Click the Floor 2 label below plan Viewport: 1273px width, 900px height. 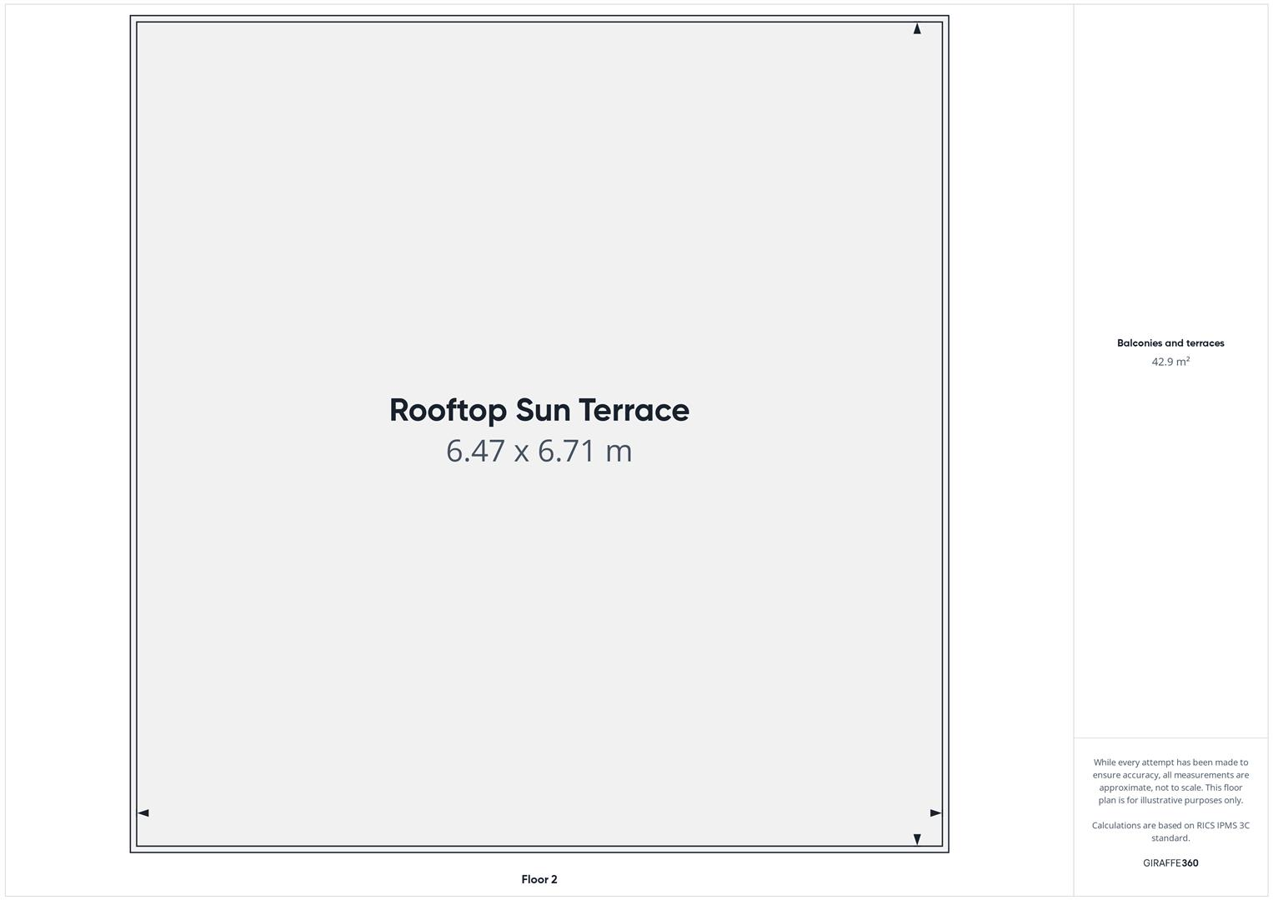[539, 879]
